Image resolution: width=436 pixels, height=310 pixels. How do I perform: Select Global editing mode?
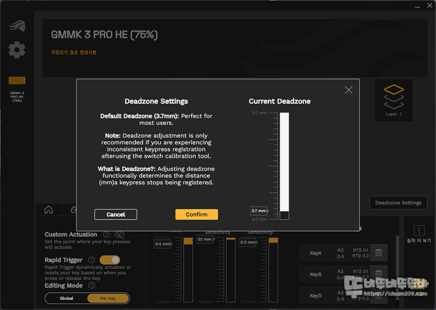coord(66,298)
